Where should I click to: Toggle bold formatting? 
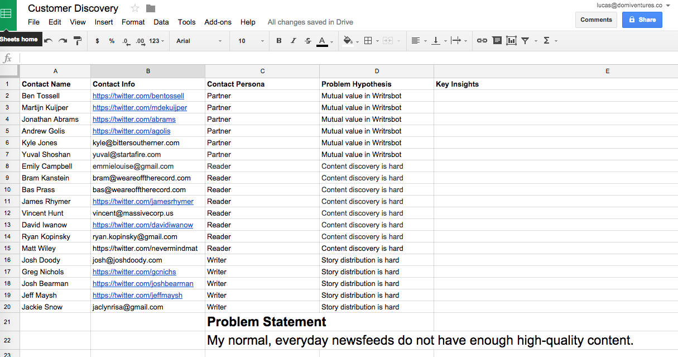coord(279,41)
